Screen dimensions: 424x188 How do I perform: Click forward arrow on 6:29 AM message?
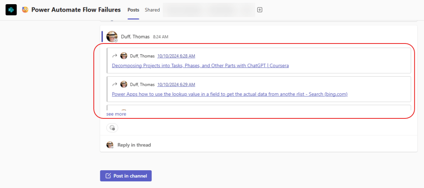coord(115,84)
